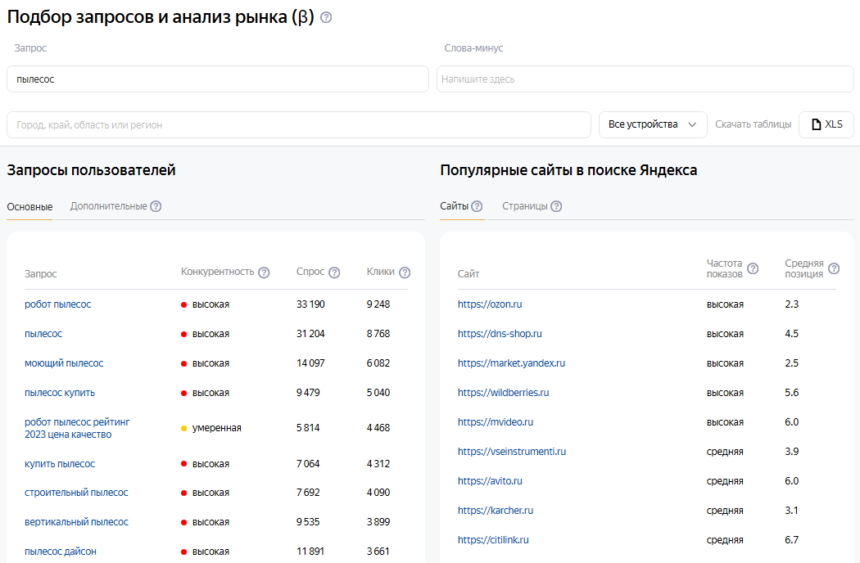Open the https://karcher.ru site link

[496, 511]
